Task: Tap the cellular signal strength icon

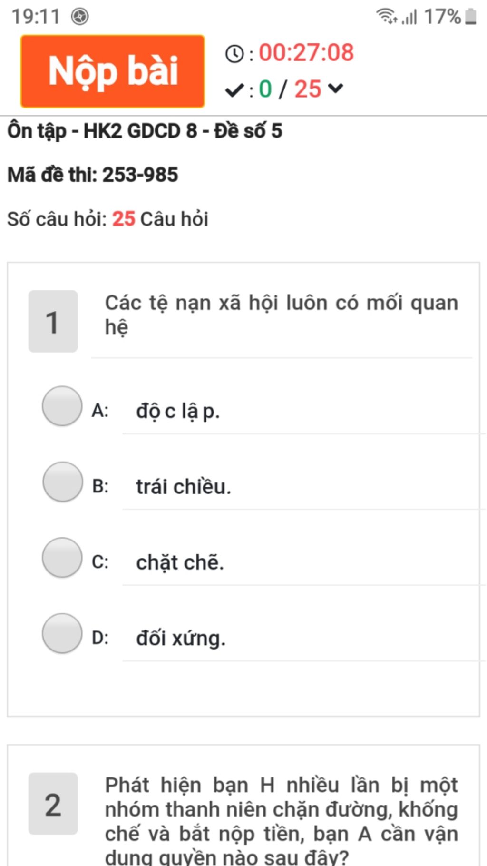Action: tap(409, 17)
